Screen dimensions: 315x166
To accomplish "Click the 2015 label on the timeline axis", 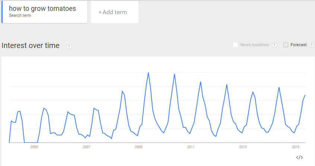I will tap(296, 147).
